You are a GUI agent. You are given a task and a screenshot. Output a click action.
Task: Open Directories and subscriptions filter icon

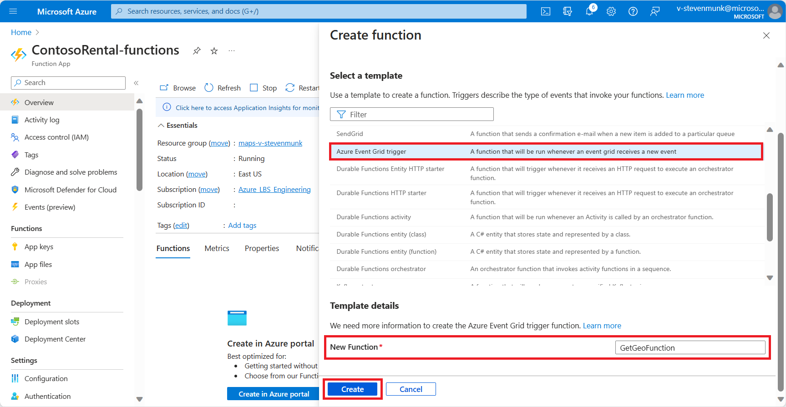(x=567, y=11)
